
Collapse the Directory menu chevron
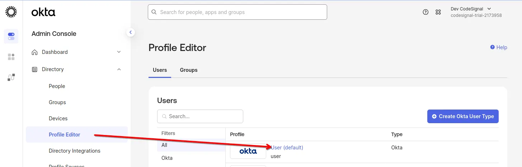tap(119, 69)
